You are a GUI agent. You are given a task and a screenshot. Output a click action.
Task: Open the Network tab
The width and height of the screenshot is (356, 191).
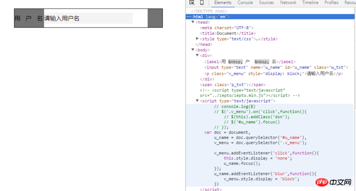tap(288, 3)
